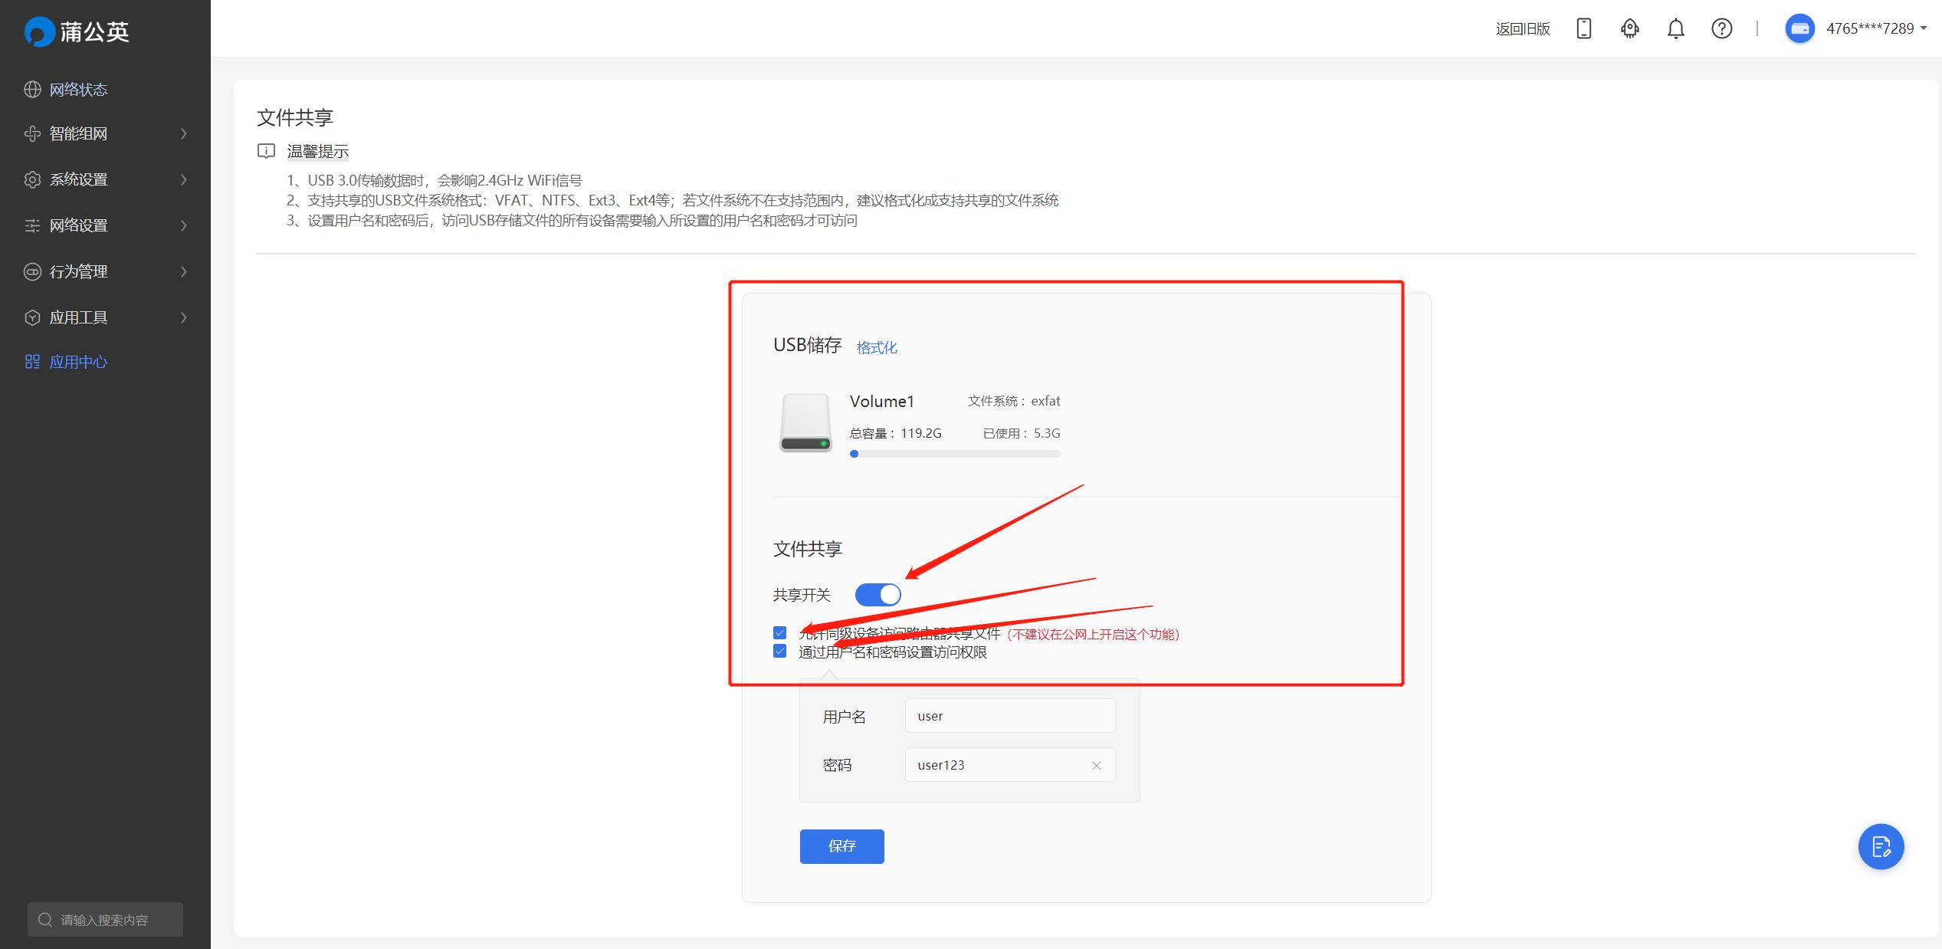Screen dimensions: 1942x949
Task: Open 系统设置 via the gear icon
Action: coord(31,179)
